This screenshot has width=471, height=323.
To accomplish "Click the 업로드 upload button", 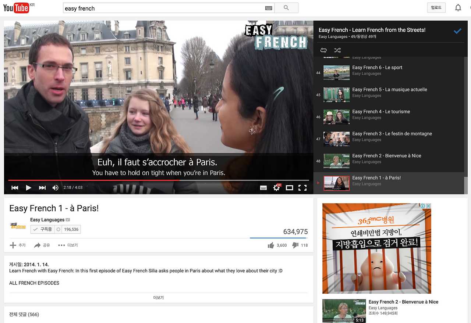I will 436,8.
